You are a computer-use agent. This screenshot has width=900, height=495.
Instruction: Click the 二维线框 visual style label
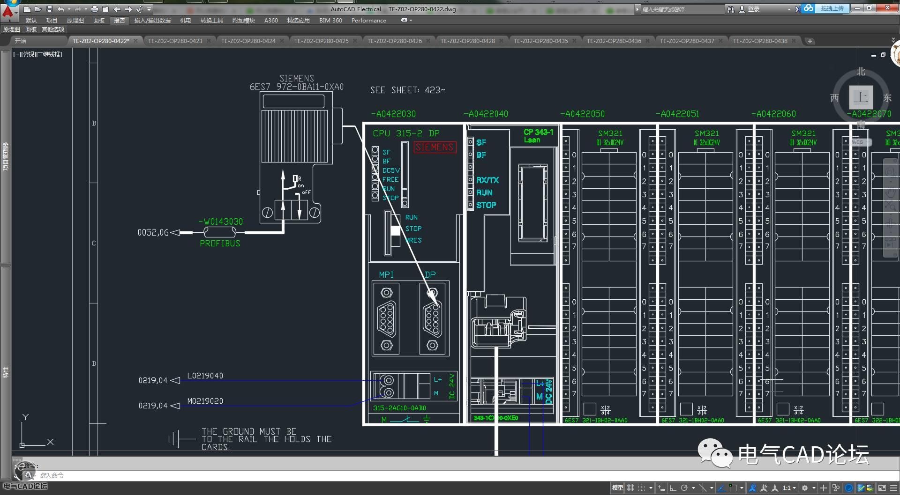click(49, 54)
